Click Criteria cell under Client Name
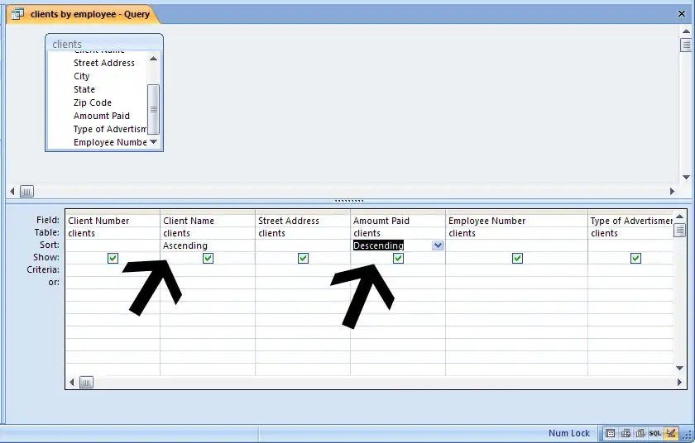 pyautogui.click(x=208, y=270)
